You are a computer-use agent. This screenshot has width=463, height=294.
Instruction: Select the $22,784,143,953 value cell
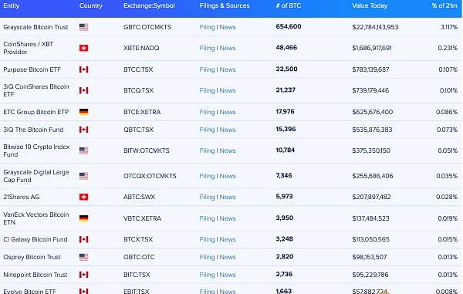375,27
